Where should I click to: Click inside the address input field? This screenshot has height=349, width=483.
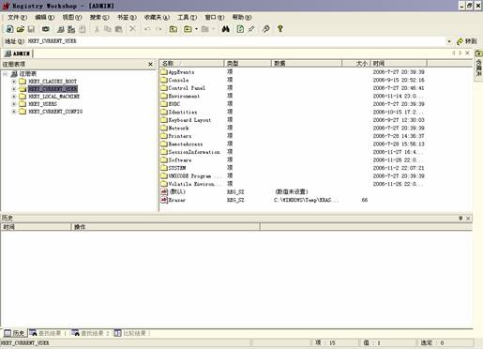(236, 41)
